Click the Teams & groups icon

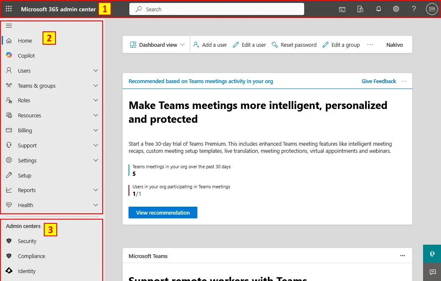point(9,85)
